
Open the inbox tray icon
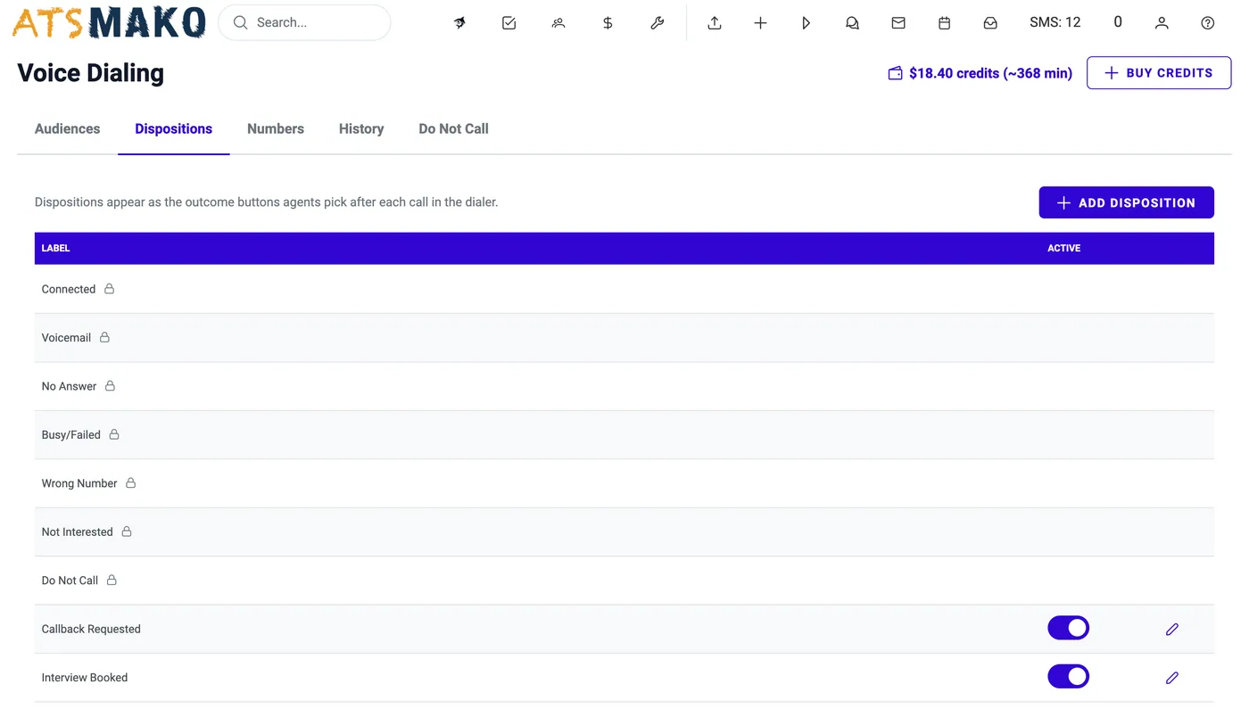(x=990, y=23)
